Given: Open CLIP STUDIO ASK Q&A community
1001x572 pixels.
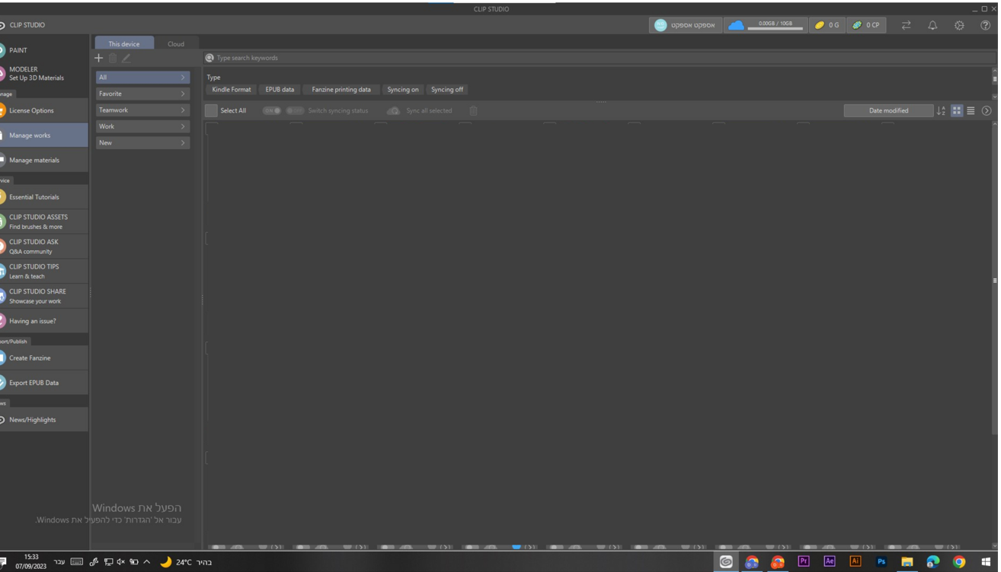Looking at the screenshot, I should click(43, 246).
